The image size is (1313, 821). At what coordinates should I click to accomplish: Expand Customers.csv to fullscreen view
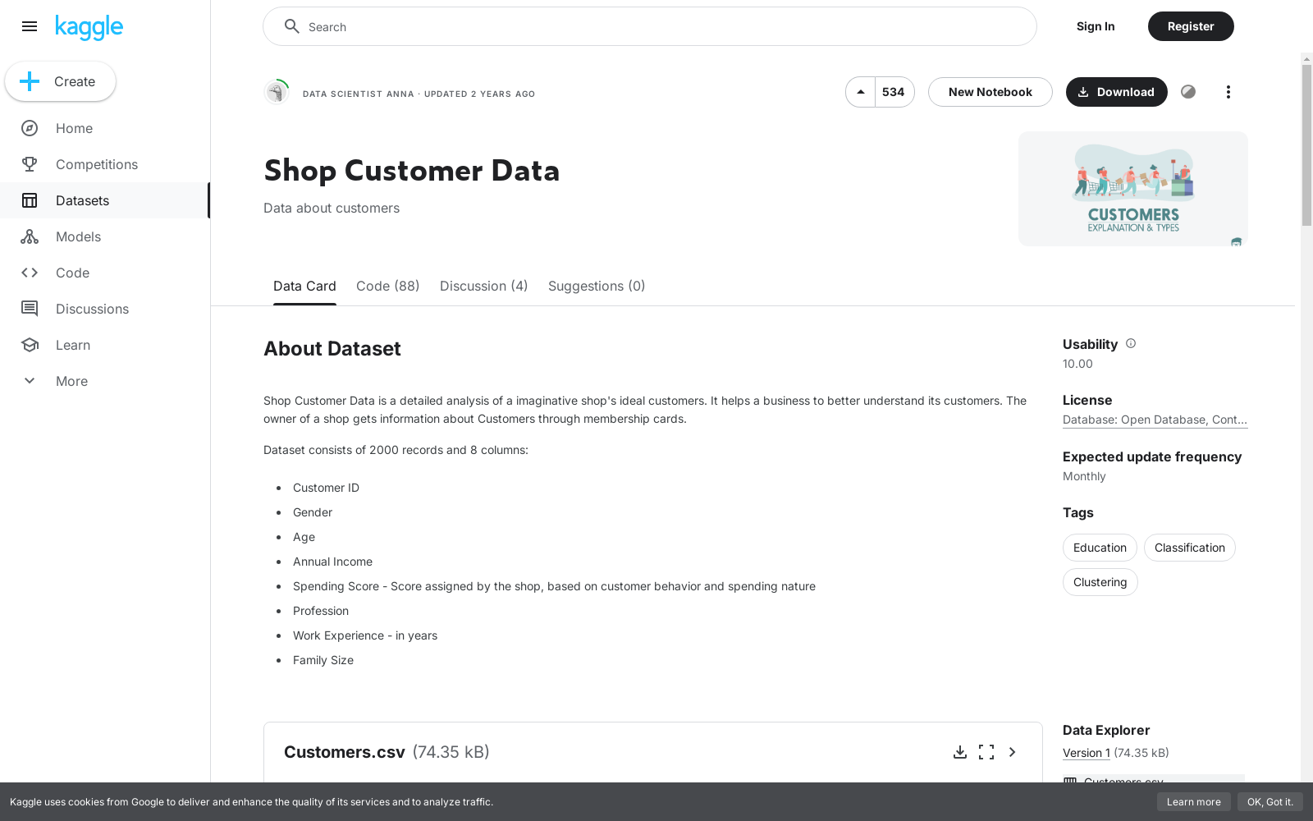coord(986,752)
